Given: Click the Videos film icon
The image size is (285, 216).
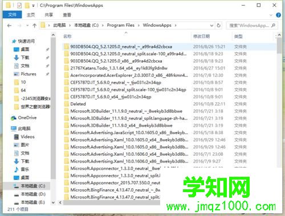Looking at the screenshot, I should pyautogui.click(x=17, y=137).
